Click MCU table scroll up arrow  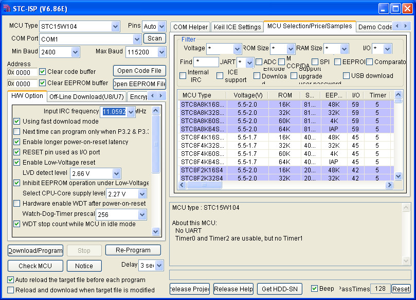point(398,94)
